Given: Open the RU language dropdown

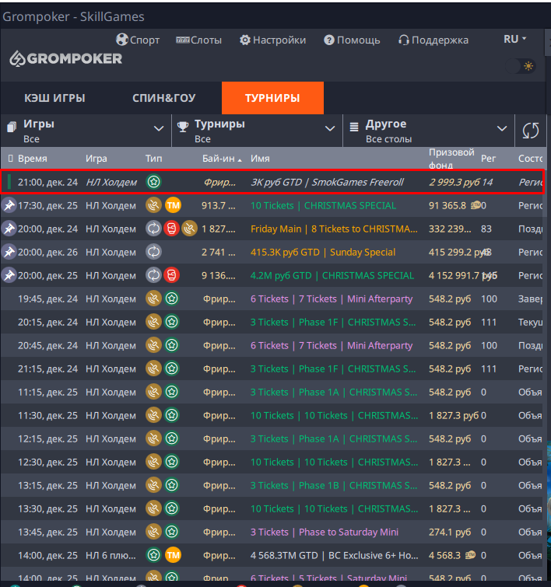Looking at the screenshot, I should 515,39.
